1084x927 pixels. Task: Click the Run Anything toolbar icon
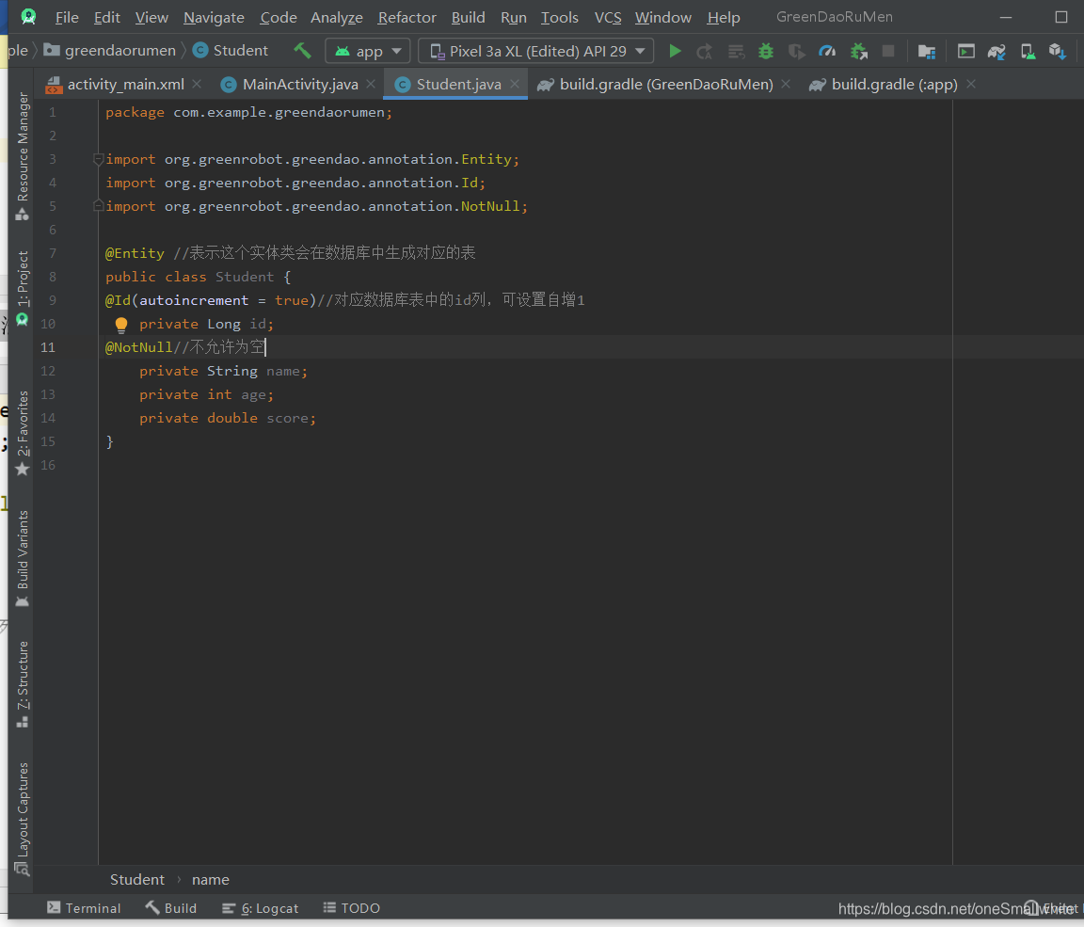pyautogui.click(x=965, y=51)
